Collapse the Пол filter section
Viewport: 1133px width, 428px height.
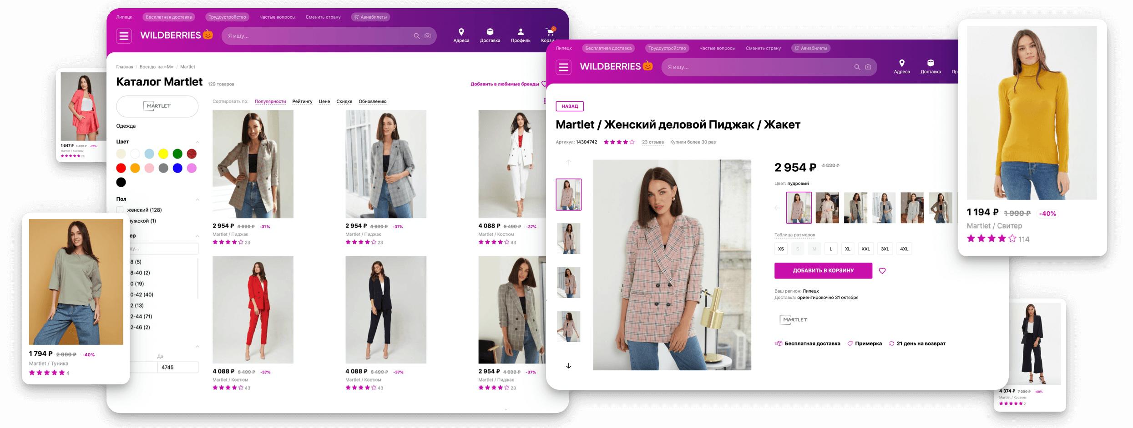pyautogui.click(x=197, y=199)
